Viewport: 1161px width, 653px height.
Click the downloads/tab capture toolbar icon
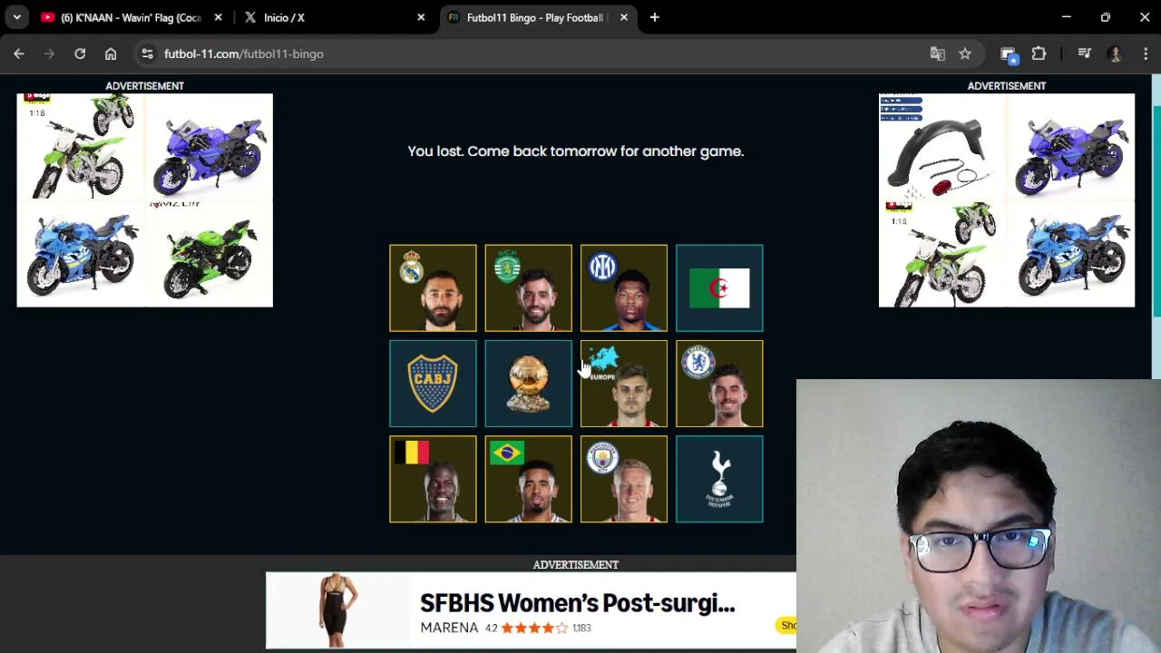tap(1009, 54)
